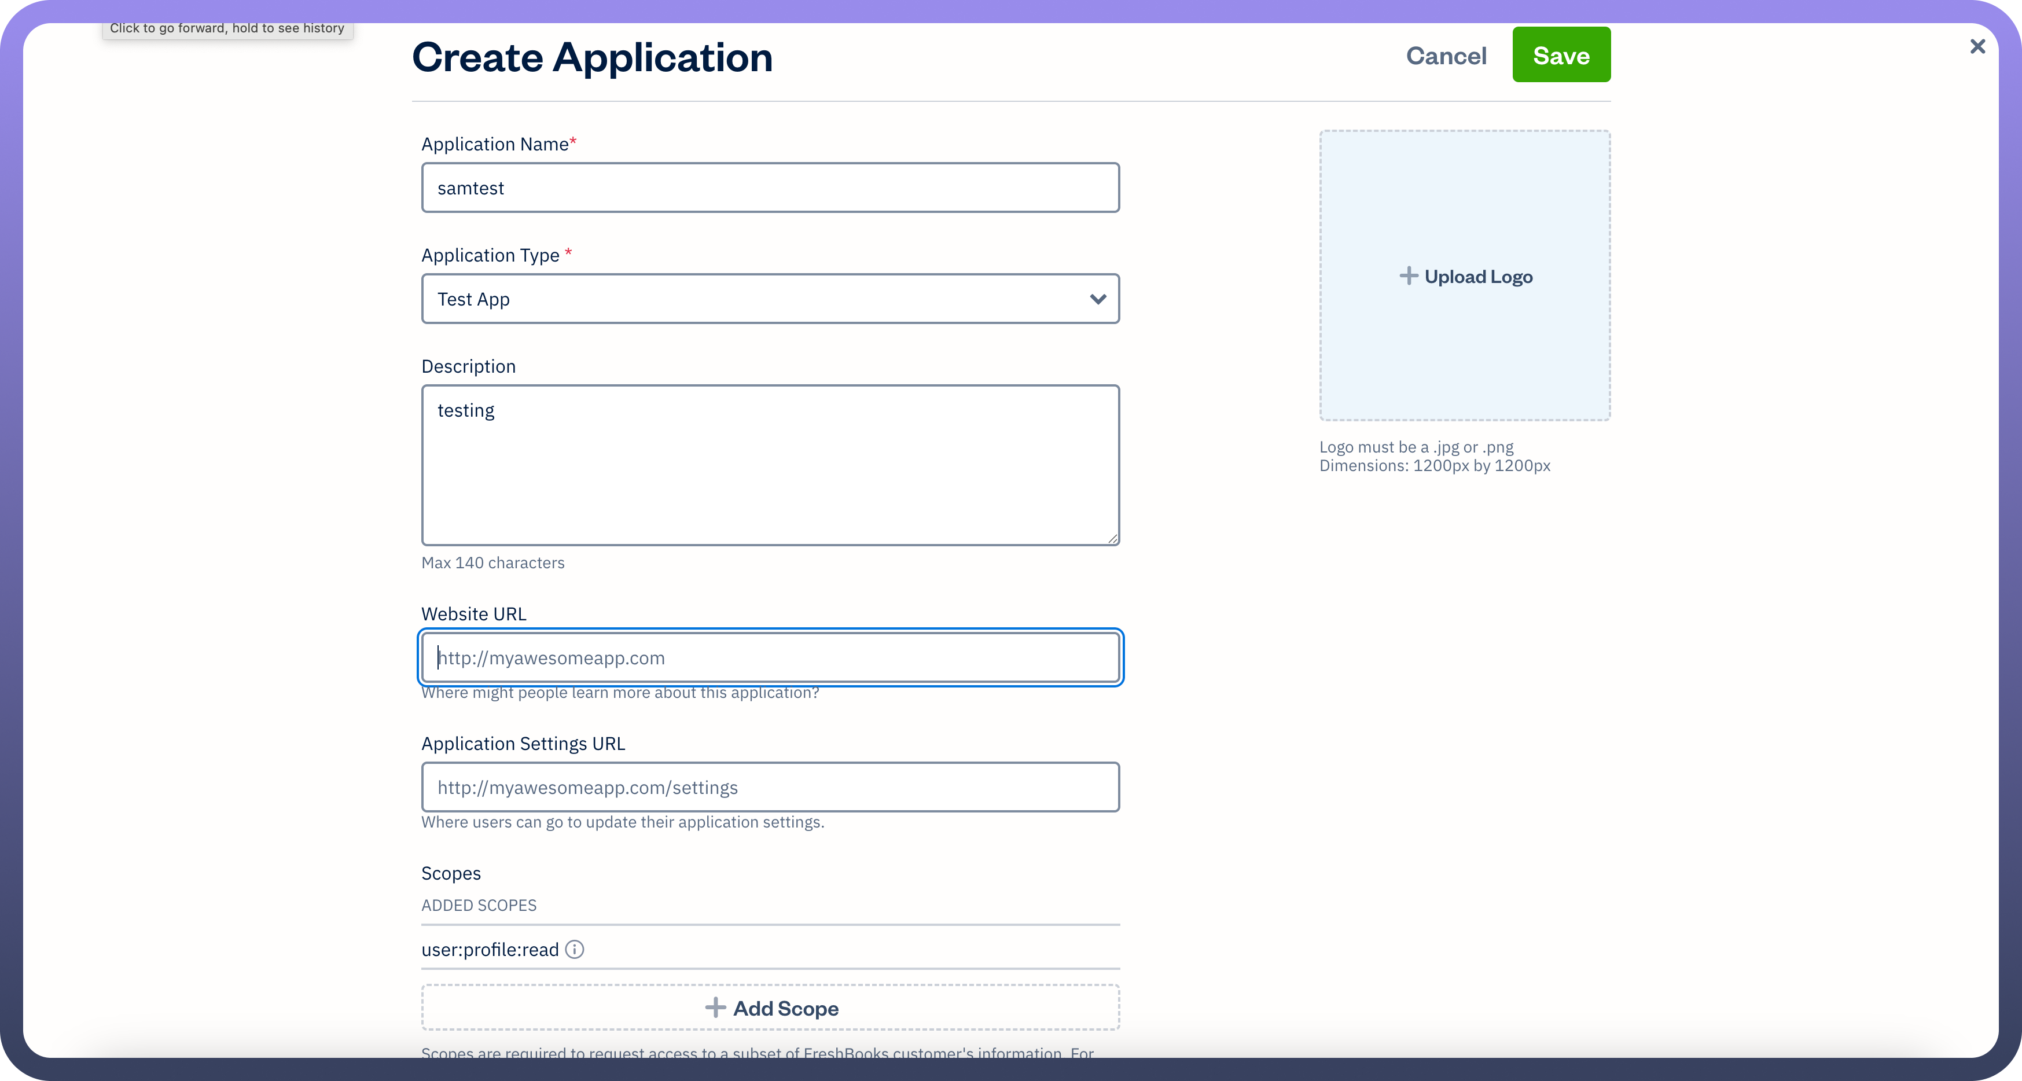Click the Description textarea resize handle

click(1112, 539)
